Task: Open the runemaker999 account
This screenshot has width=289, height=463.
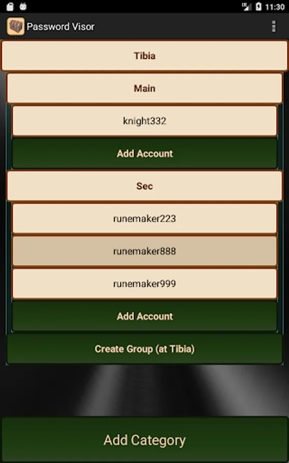Action: pyautogui.click(x=144, y=283)
